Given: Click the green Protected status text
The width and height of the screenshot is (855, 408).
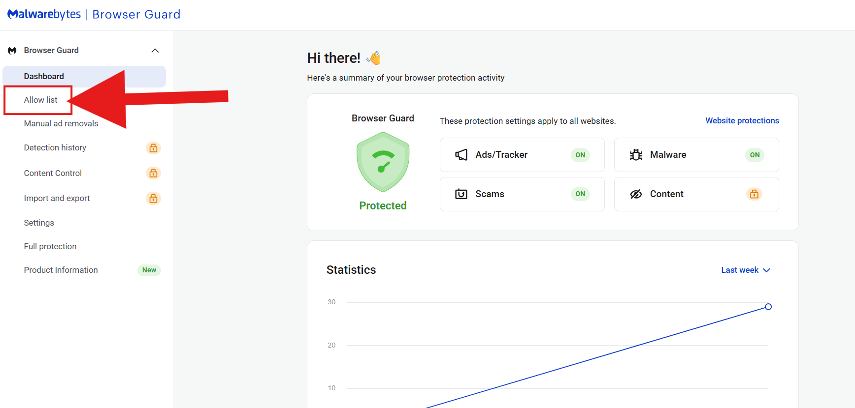Looking at the screenshot, I should tap(383, 205).
